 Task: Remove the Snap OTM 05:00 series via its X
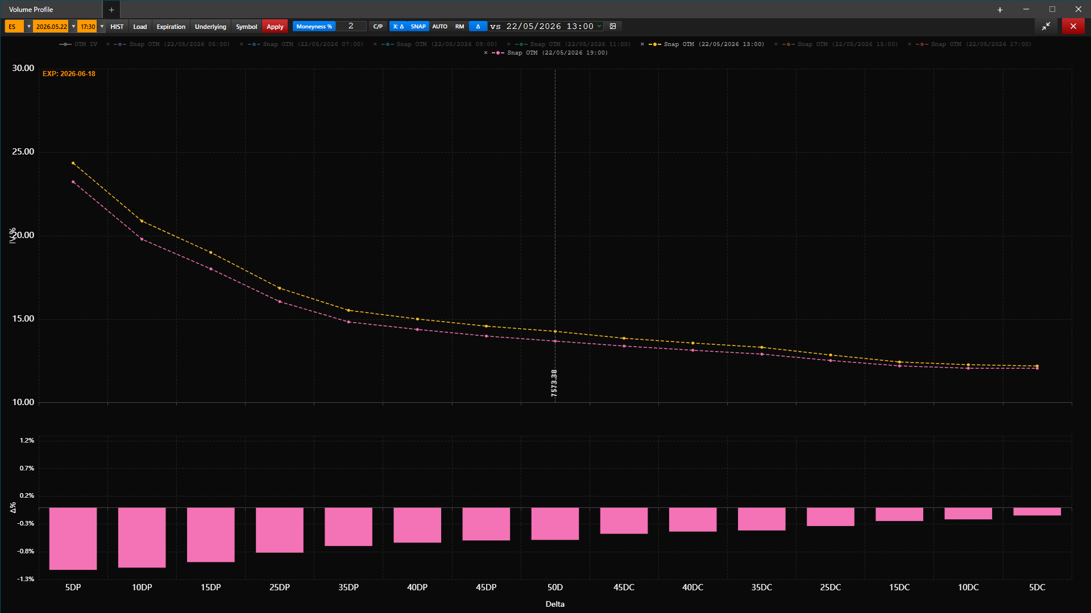coord(108,44)
